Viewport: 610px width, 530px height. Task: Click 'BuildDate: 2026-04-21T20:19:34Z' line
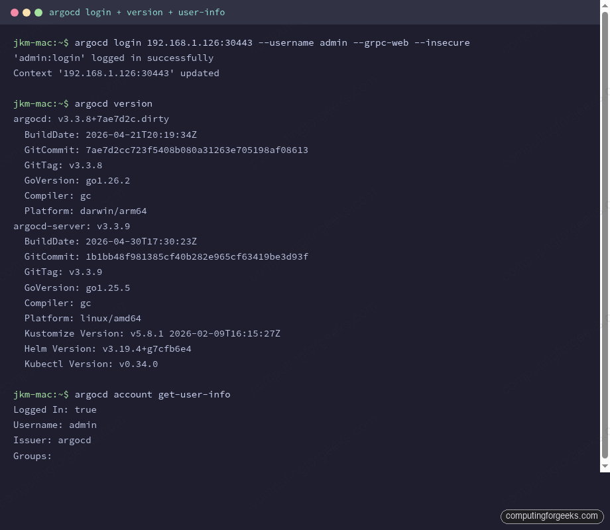(111, 134)
